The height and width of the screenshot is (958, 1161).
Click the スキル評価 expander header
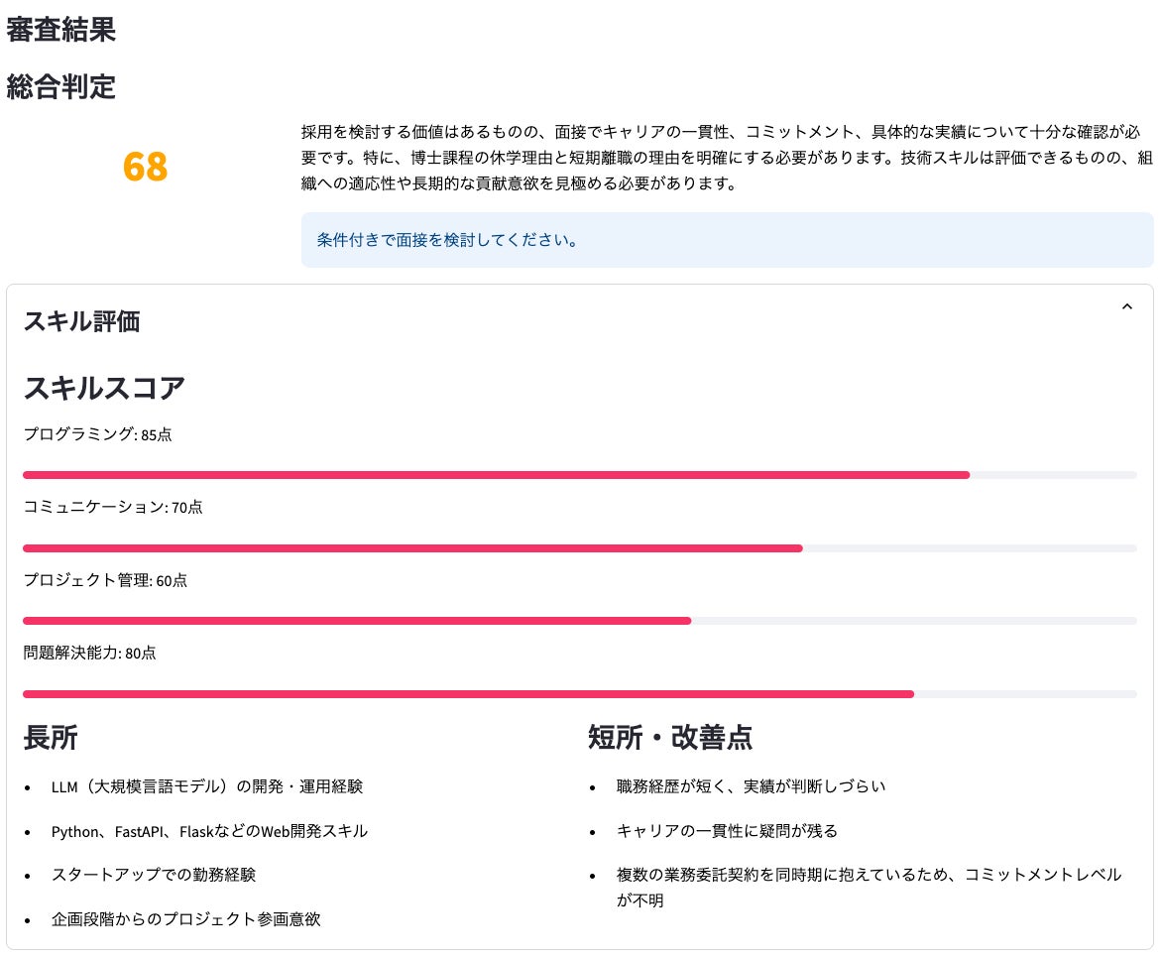tap(82, 321)
